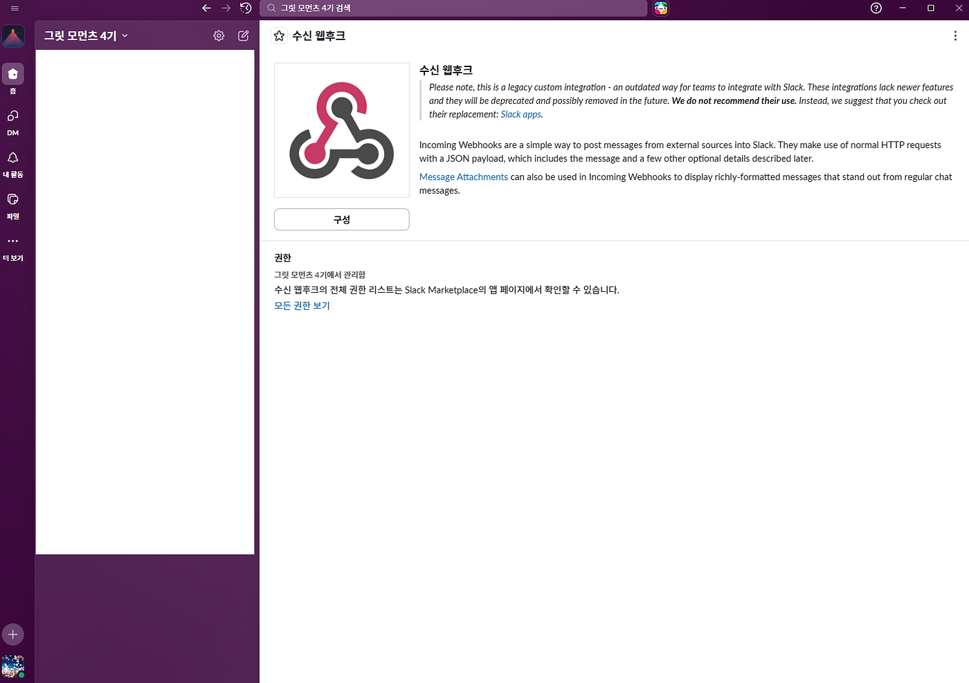Open the hamburger menu at top left
Screen dimensions: 969x683
pyautogui.click(x=14, y=8)
